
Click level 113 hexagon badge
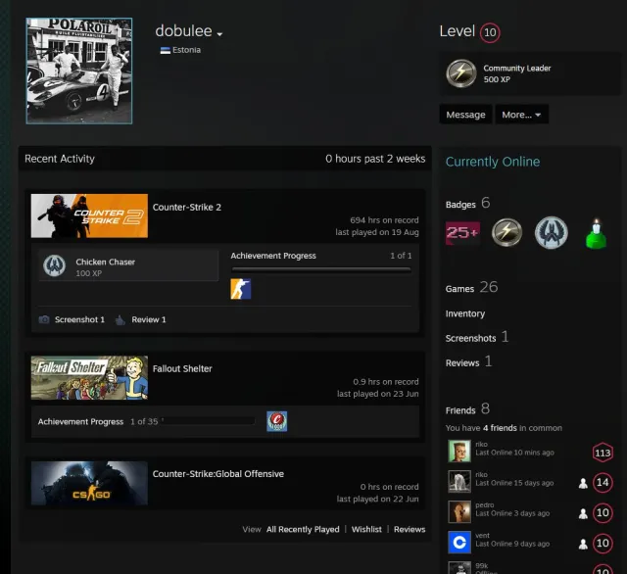pos(603,453)
